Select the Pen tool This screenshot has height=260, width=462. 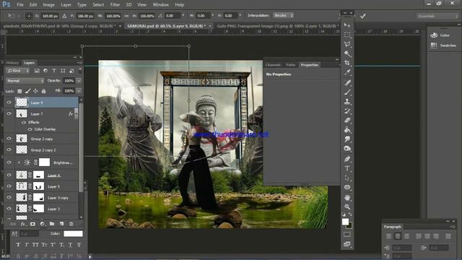[x=347, y=159]
